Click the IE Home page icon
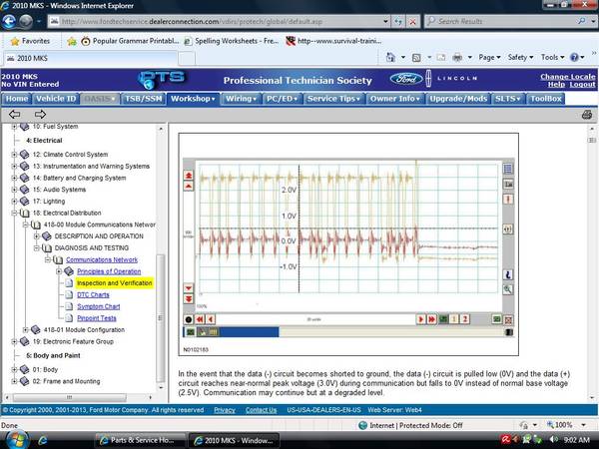599x449 pixels. pyautogui.click(x=390, y=57)
